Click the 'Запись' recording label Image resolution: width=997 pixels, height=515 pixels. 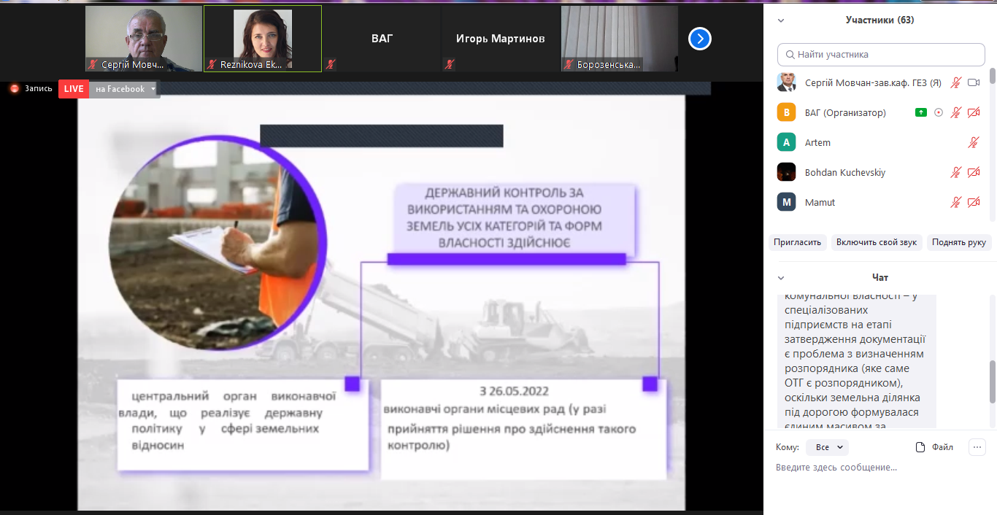pyautogui.click(x=39, y=89)
